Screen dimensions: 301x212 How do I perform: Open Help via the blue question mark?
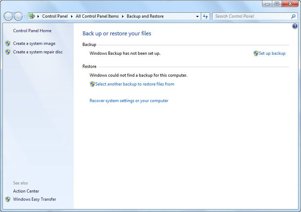point(295,26)
